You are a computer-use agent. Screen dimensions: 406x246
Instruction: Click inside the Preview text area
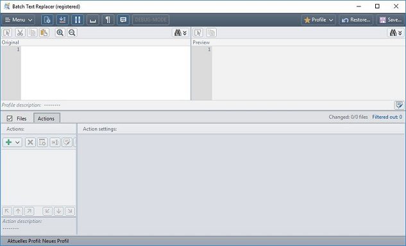tap(309, 73)
